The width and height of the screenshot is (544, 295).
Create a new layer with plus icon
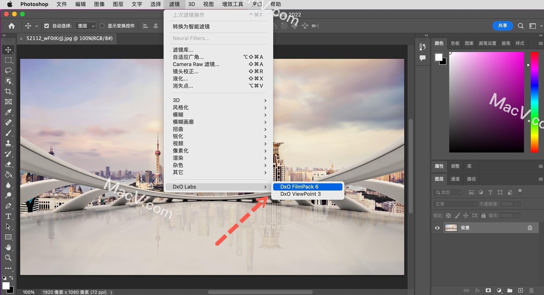pyautogui.click(x=520, y=290)
